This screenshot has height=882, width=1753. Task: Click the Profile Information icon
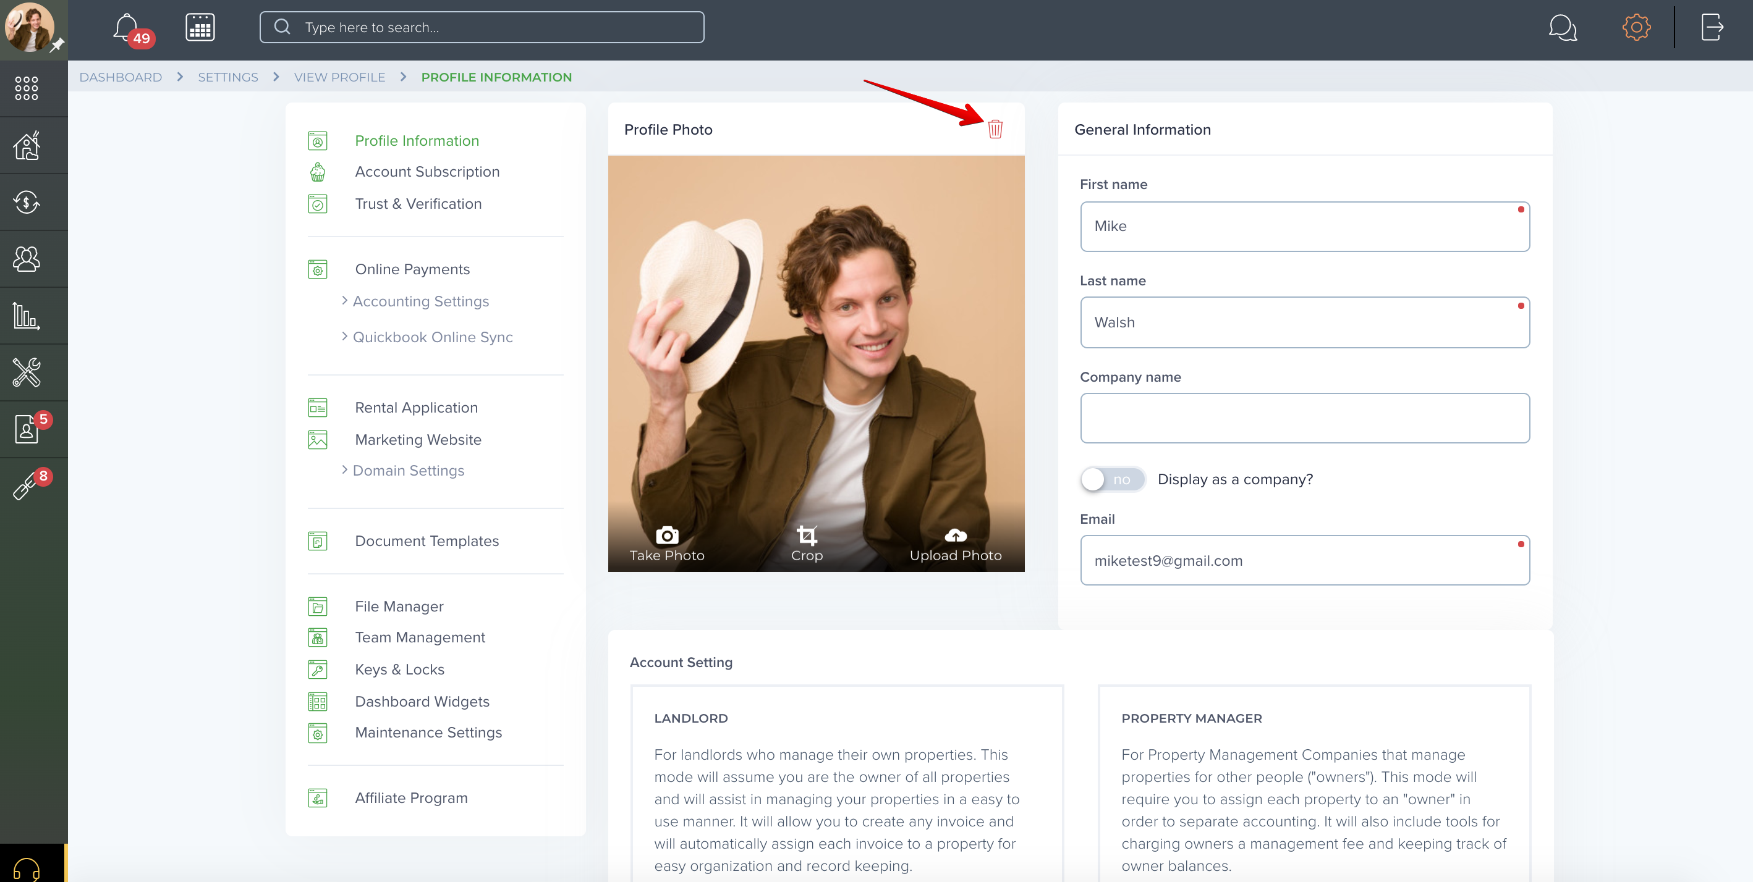tap(318, 141)
